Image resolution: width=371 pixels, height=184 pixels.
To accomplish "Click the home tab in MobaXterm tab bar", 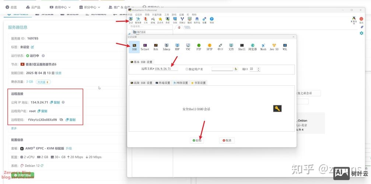I will coord(179,27).
